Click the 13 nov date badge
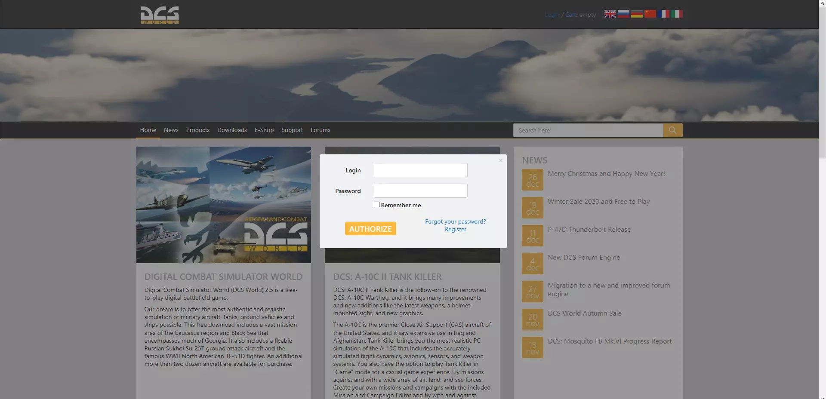This screenshot has width=826, height=399. pyautogui.click(x=533, y=348)
